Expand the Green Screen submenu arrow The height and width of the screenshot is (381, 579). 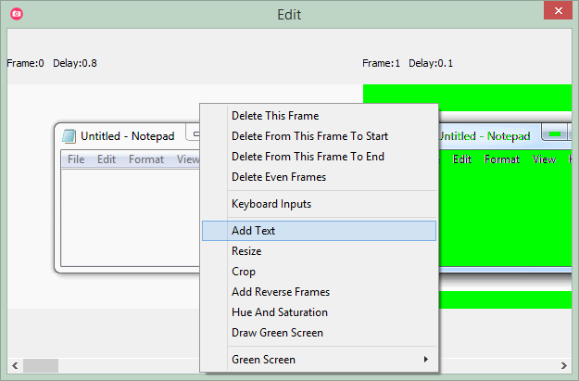coord(426,359)
